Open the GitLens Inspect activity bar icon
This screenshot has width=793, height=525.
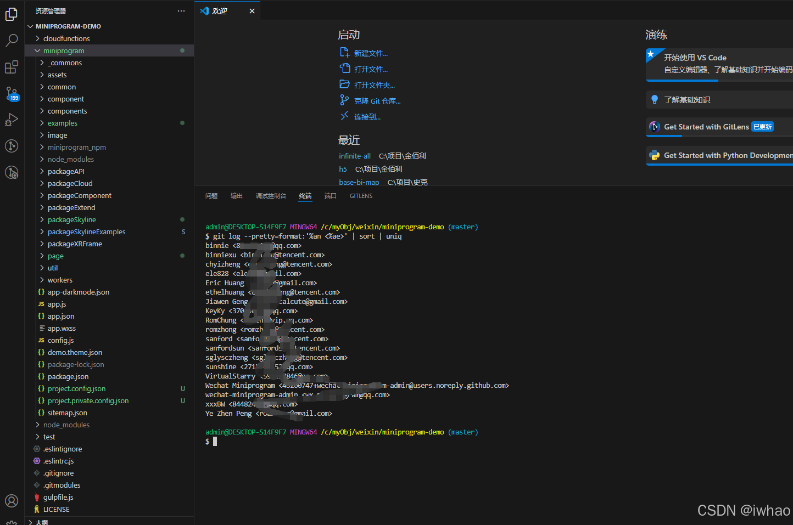(12, 172)
